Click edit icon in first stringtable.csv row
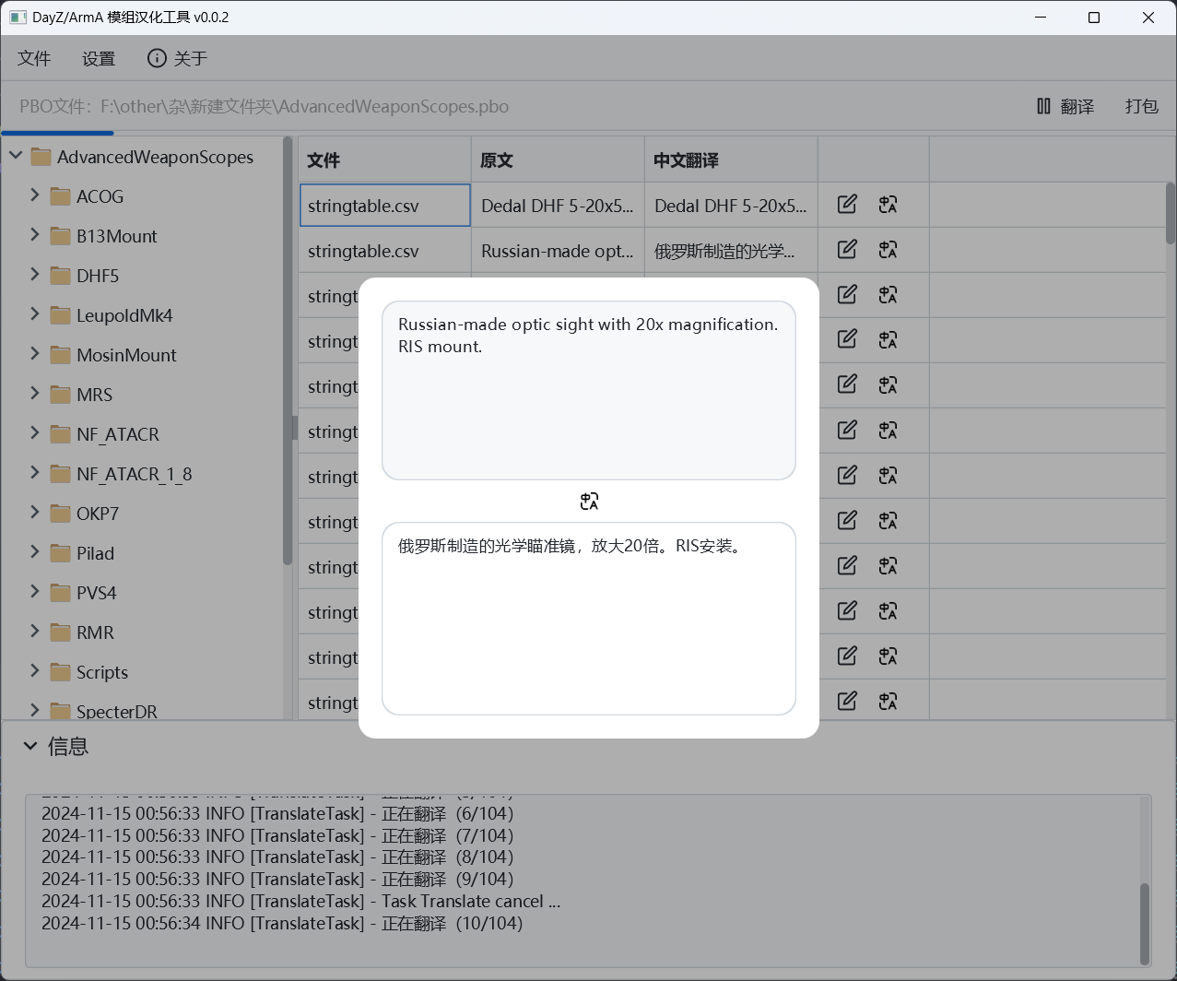Screen dimensions: 1177x981 [x=847, y=205]
